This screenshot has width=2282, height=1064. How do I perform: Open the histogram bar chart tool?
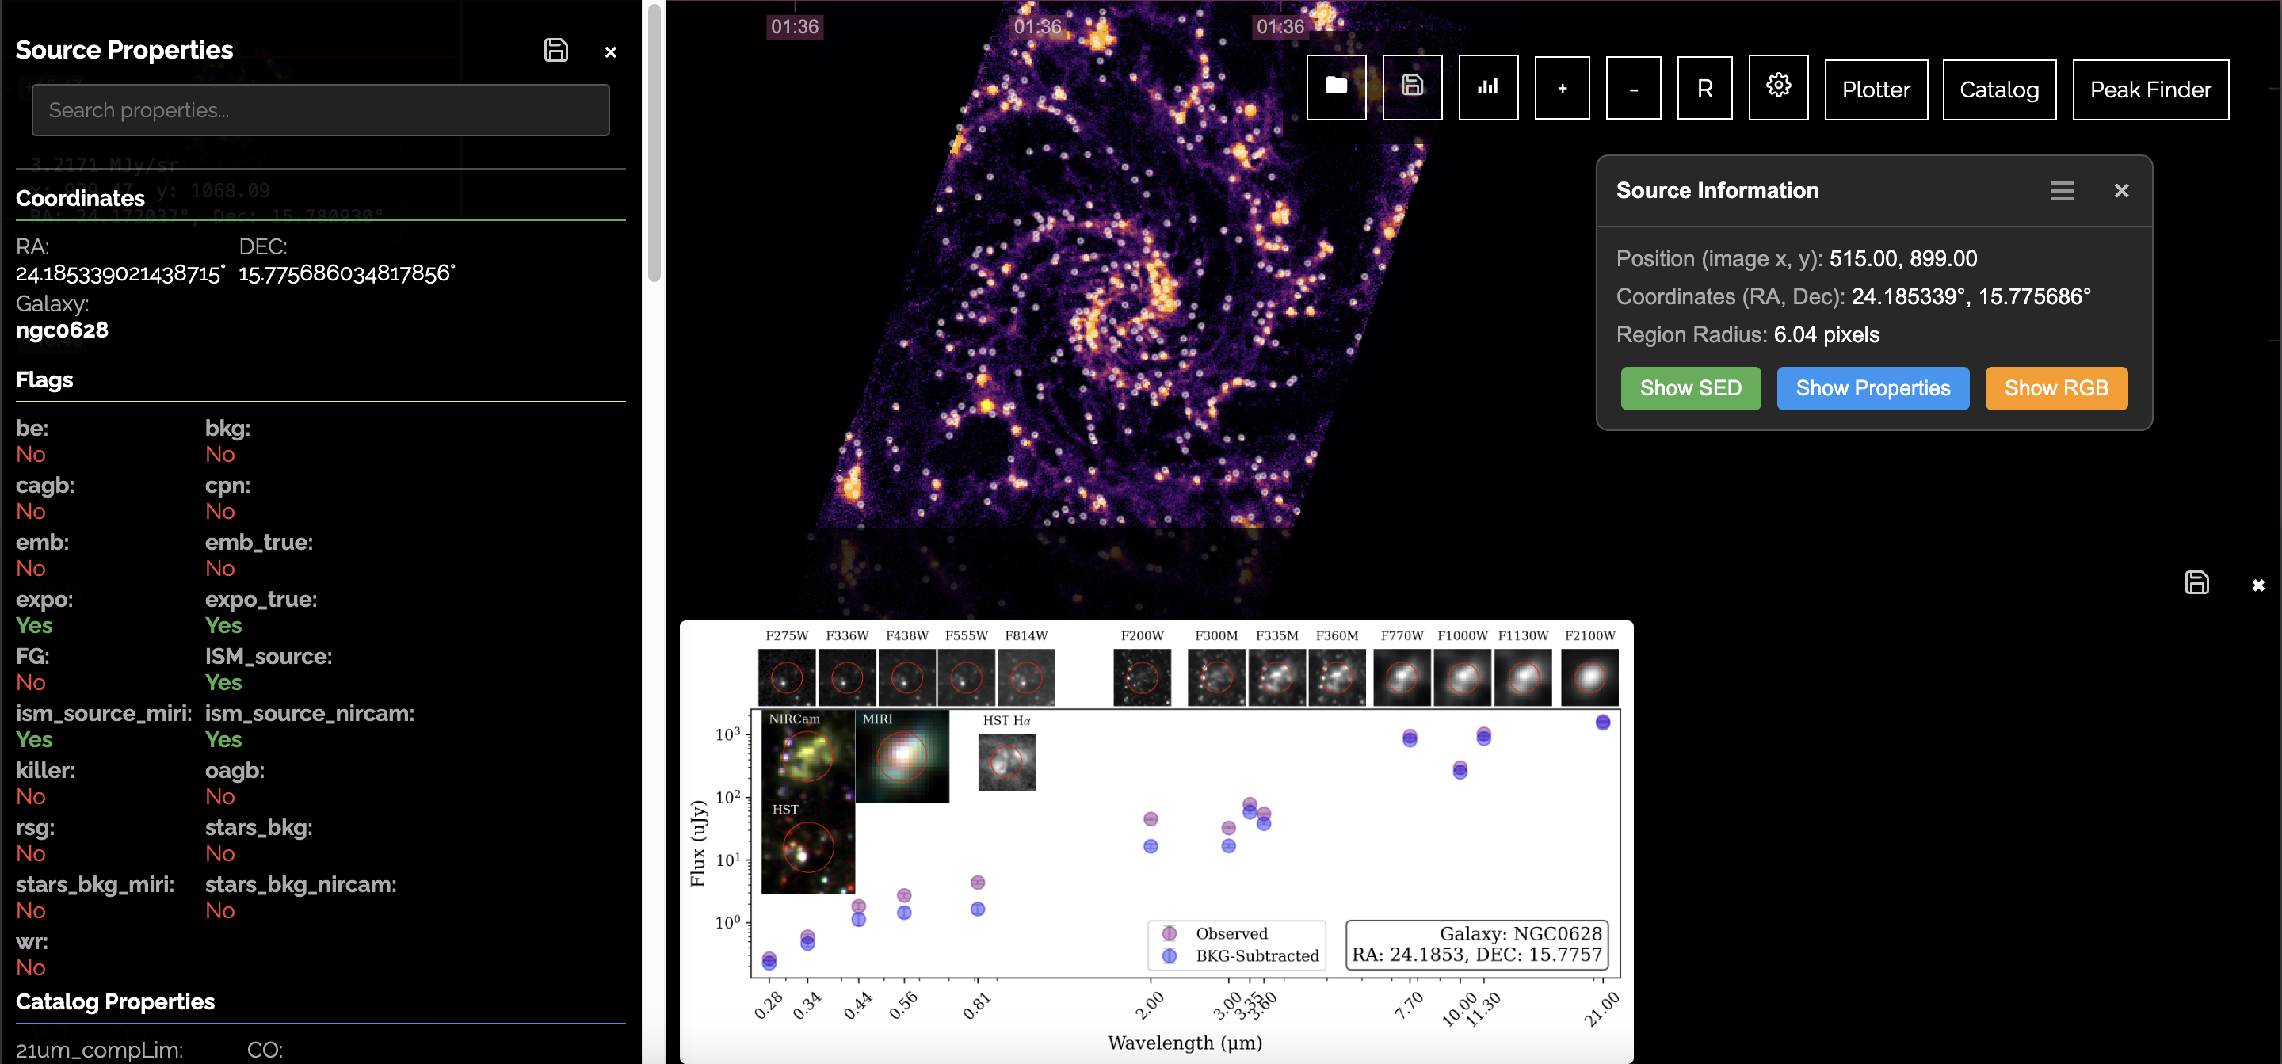coord(1487,87)
